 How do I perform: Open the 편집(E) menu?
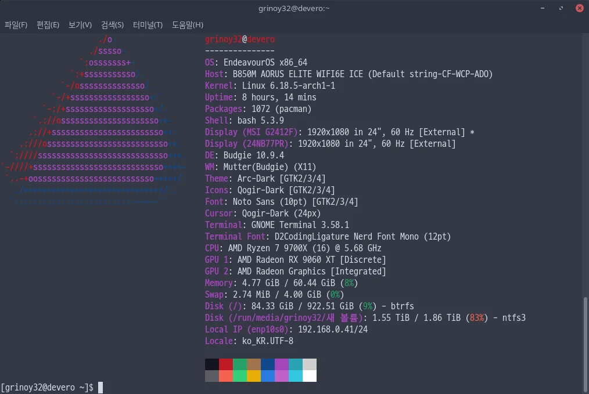point(48,25)
